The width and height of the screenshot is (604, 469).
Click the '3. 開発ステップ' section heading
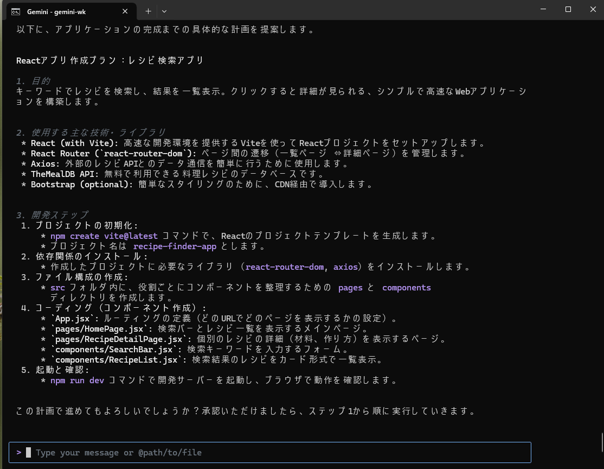pos(52,215)
